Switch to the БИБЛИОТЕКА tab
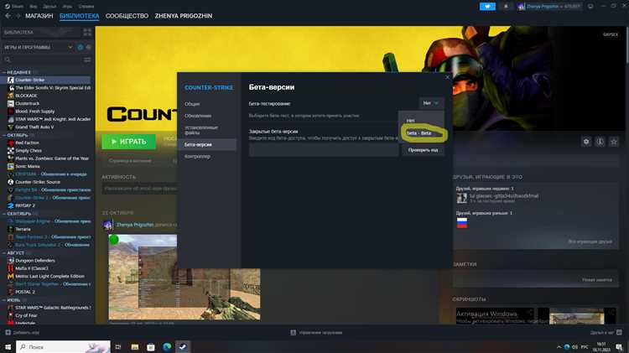Screen dimensions: 629x353 click(x=79, y=16)
